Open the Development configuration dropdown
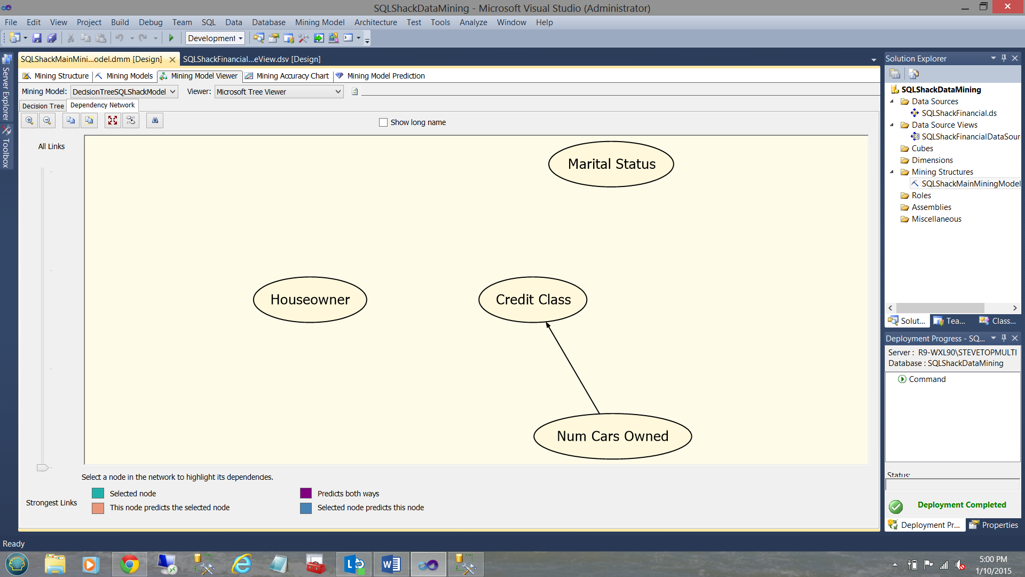The image size is (1025, 577). (x=240, y=38)
